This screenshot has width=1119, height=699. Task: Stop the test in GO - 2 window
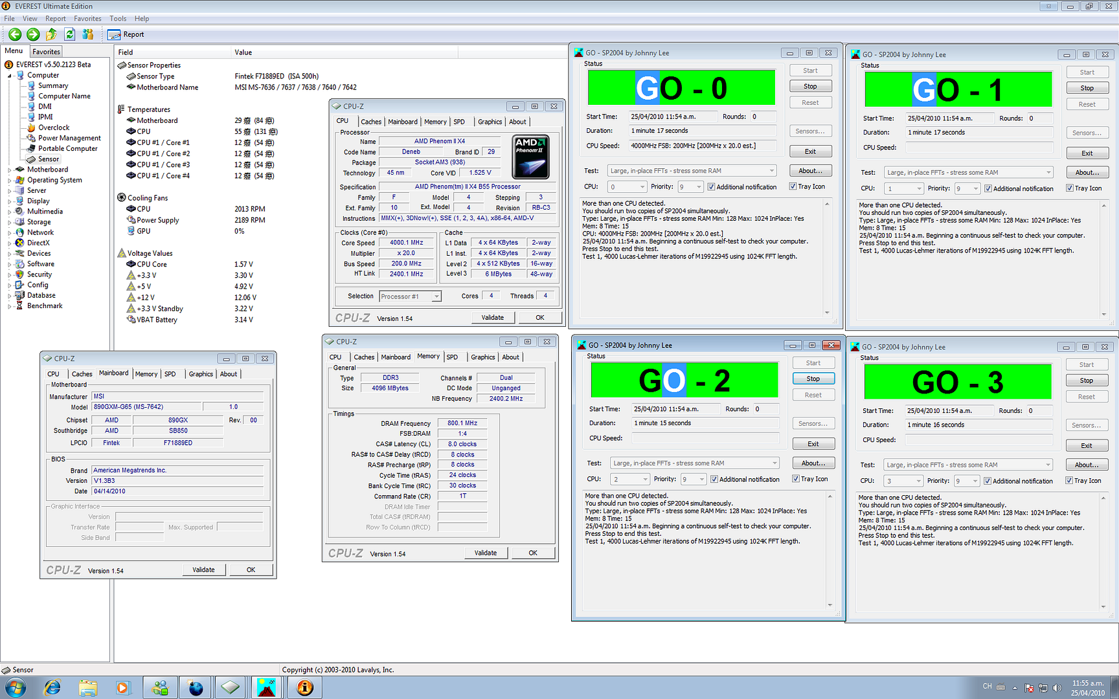point(813,379)
